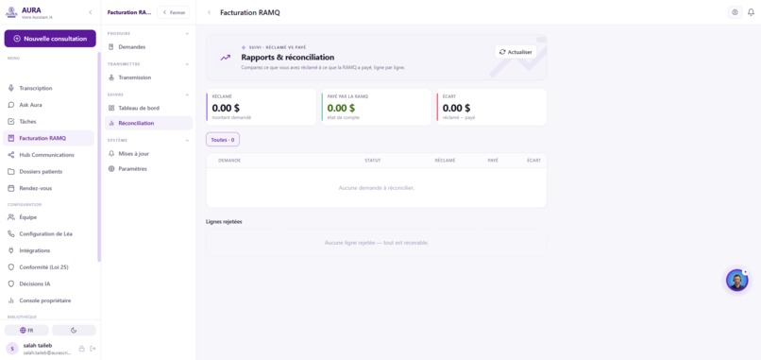Open Dossiers patients in sidebar
The height and width of the screenshot is (360, 761).
pyautogui.click(x=48, y=172)
